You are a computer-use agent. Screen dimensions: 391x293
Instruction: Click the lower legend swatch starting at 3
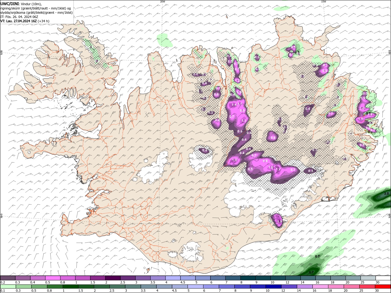coord(133,287)
